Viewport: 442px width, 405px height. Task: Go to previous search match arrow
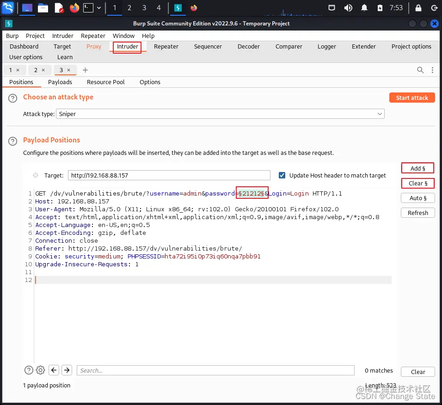[x=54, y=370]
